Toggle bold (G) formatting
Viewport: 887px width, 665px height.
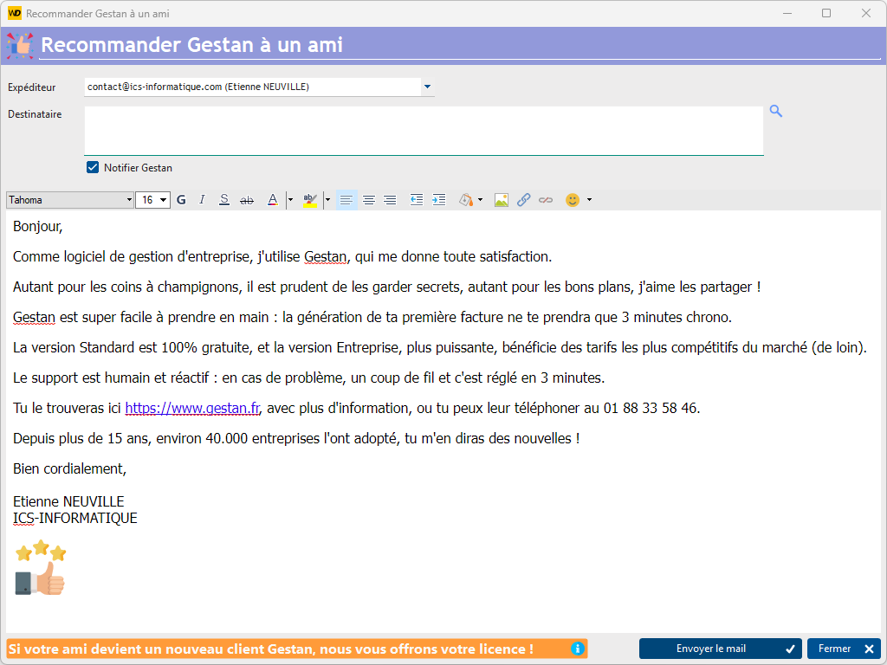coord(181,200)
